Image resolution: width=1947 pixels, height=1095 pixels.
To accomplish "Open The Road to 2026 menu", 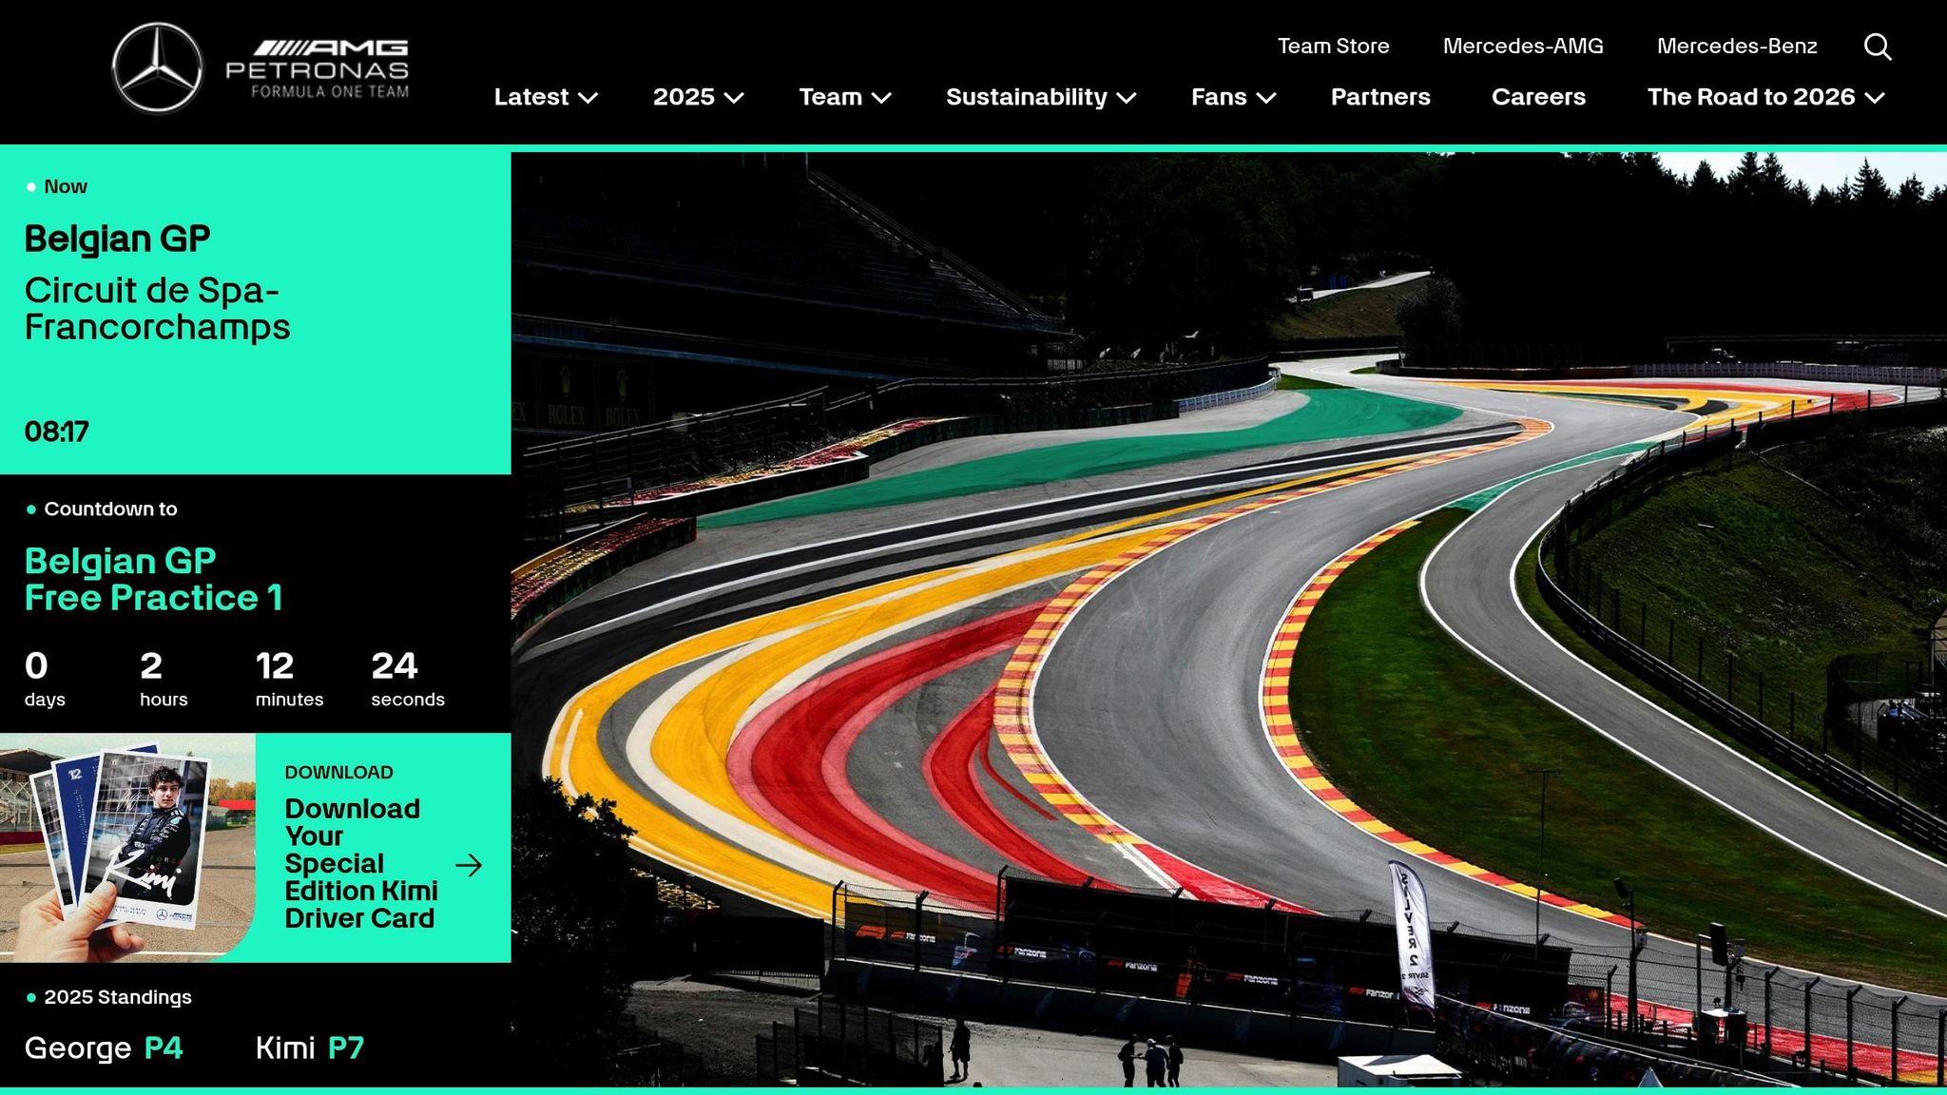I will click(x=1751, y=97).
